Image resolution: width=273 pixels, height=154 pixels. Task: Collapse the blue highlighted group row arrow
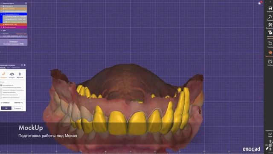[2, 14]
